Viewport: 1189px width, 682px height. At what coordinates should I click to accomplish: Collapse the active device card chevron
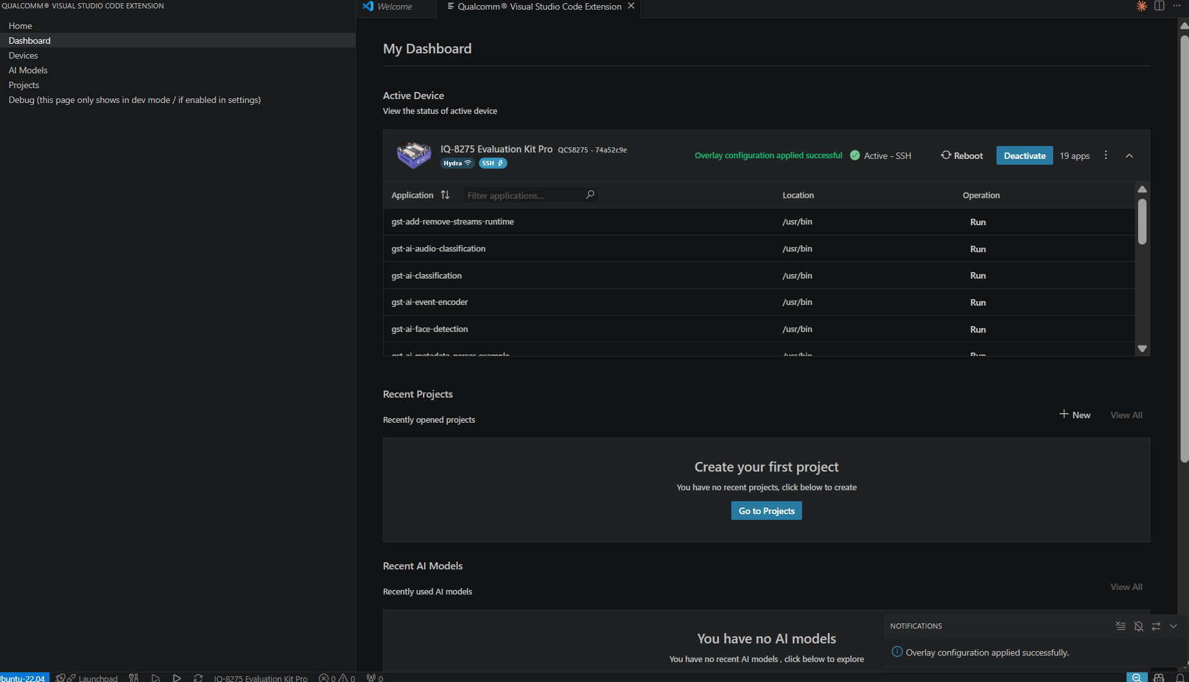point(1129,156)
